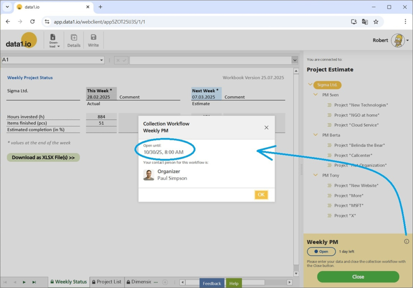Viewport: 413px width, 288px height.
Task: Open the cell reference A1 dropdown
Action: [101, 60]
